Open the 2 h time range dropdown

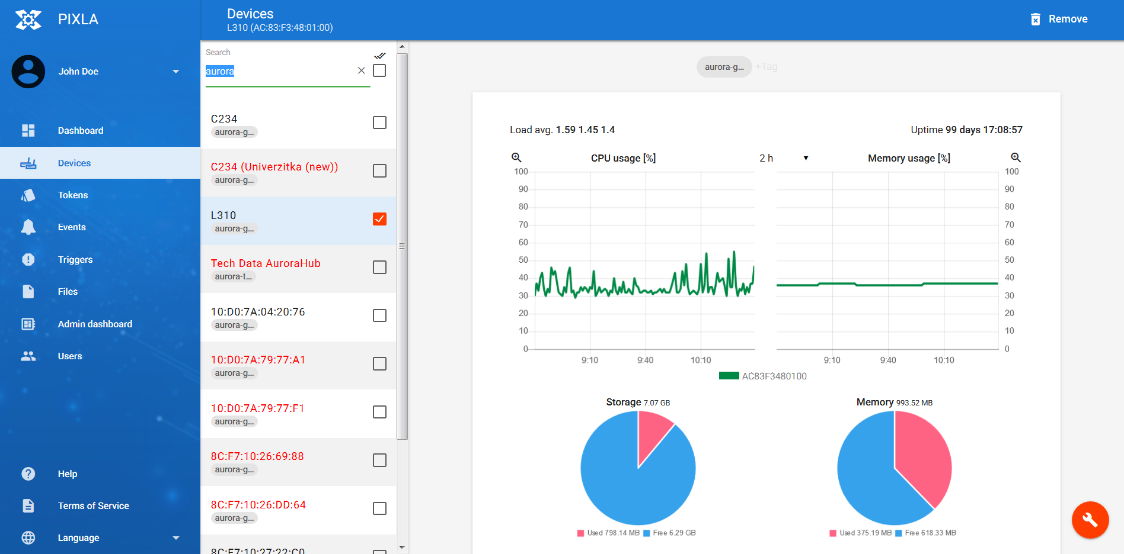(783, 158)
